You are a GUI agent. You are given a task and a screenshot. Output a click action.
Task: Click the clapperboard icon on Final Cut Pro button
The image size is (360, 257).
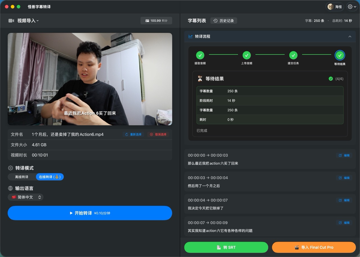pyautogui.click(x=297, y=247)
